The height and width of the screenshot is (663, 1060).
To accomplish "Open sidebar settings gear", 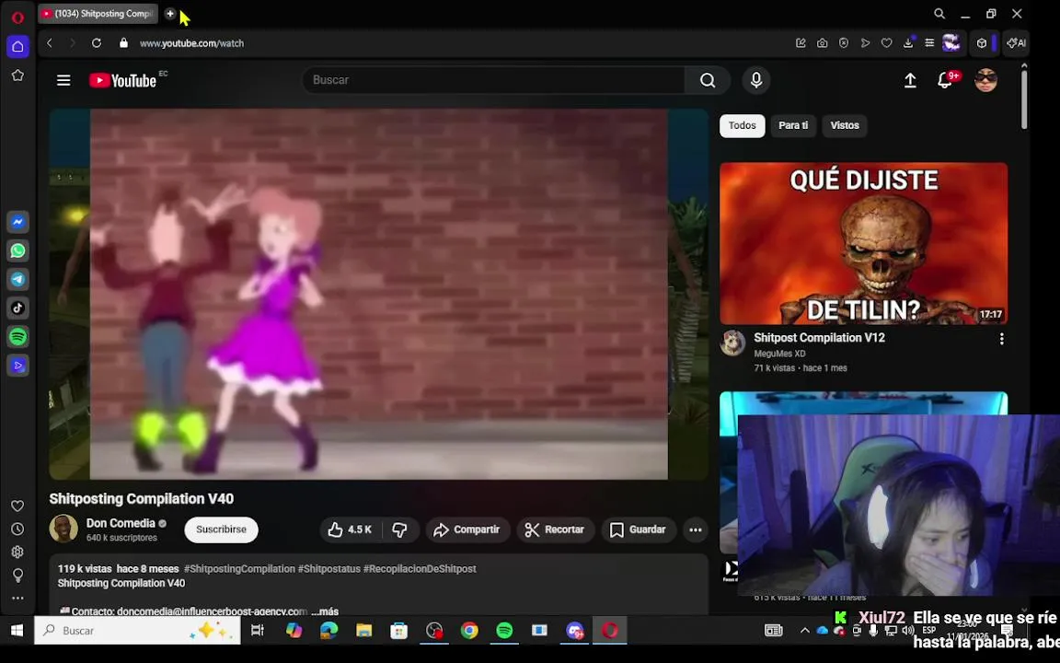I will (x=17, y=552).
